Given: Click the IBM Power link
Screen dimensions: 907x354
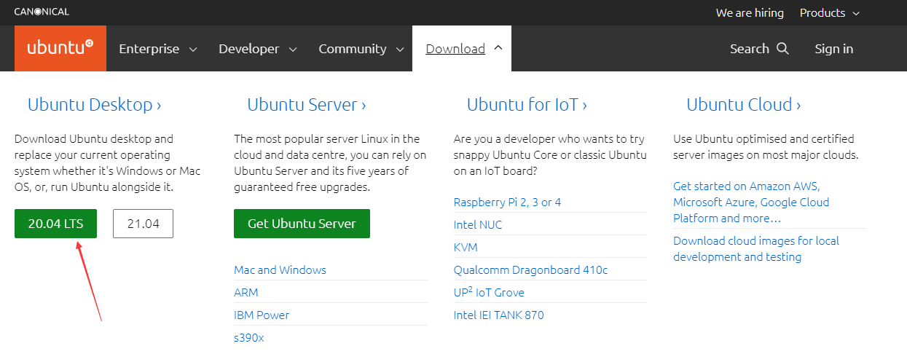Looking at the screenshot, I should (x=262, y=315).
